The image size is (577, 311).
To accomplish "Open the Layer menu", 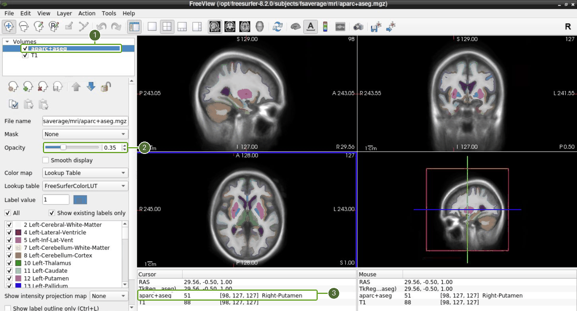I will point(64,13).
